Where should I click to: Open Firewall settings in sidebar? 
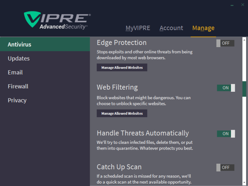click(45, 86)
